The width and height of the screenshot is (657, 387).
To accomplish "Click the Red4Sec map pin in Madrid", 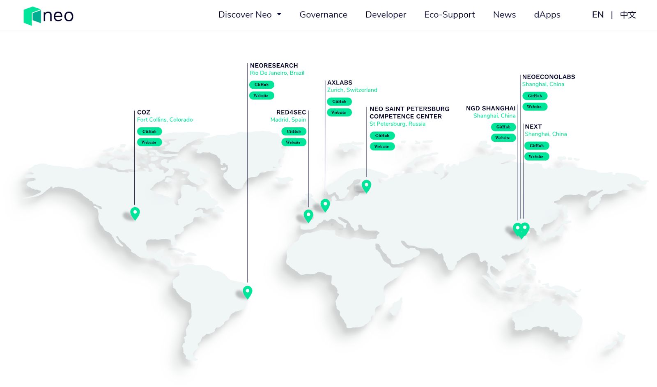I will tap(308, 216).
